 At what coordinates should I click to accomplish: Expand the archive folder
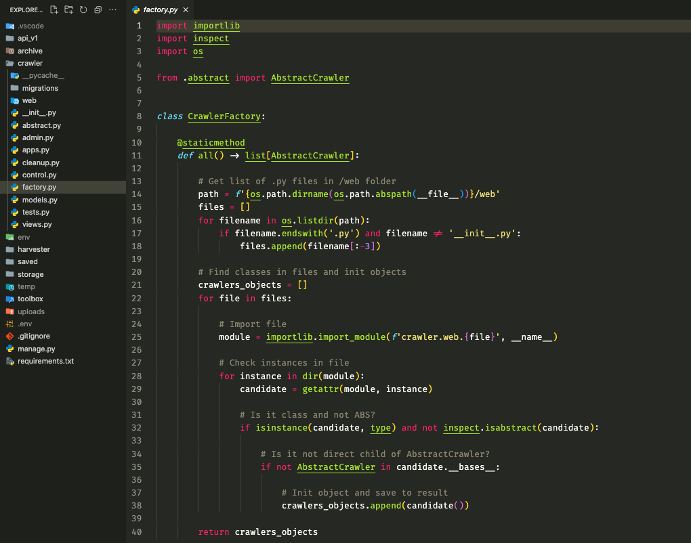(63, 51)
